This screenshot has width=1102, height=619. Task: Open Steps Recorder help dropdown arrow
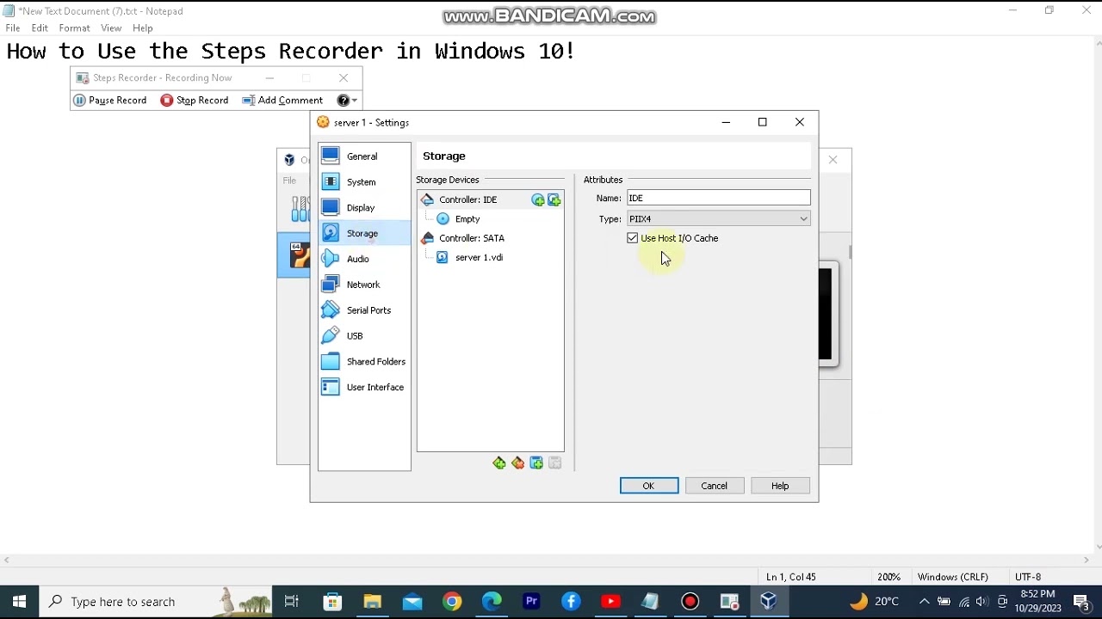[x=354, y=101]
